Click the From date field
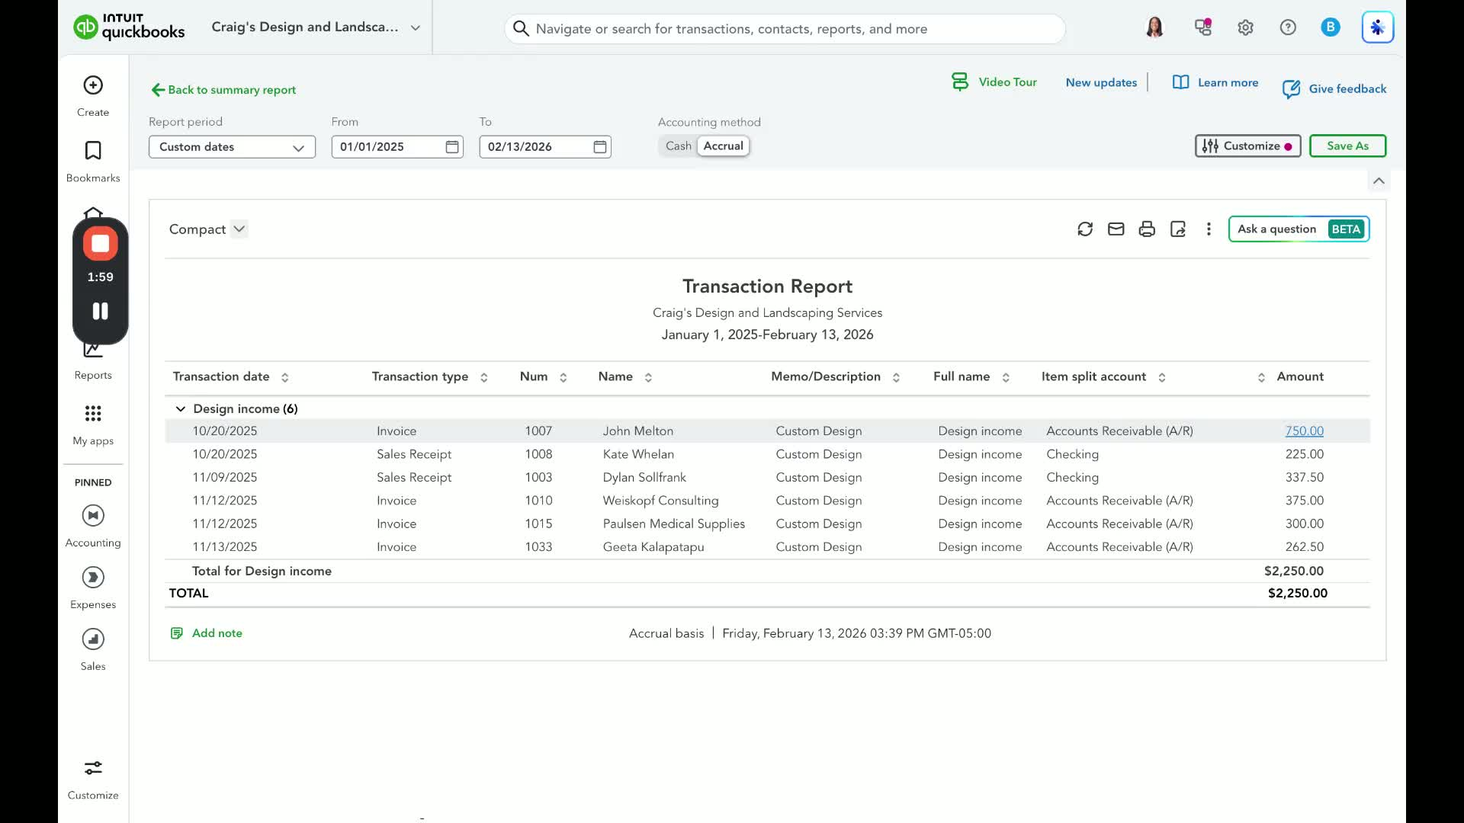1464x823 pixels. coord(389,147)
